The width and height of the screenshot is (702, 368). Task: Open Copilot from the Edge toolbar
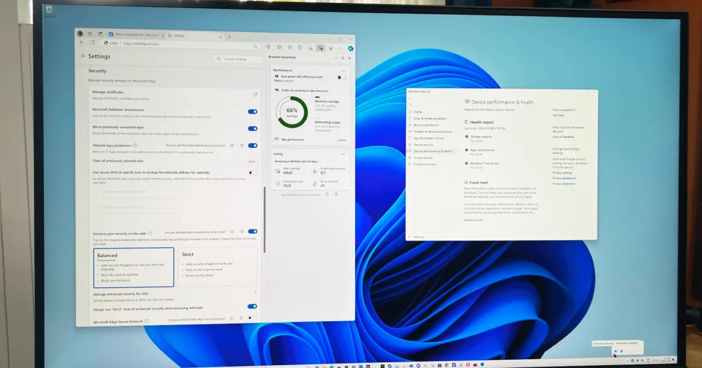pyautogui.click(x=350, y=47)
